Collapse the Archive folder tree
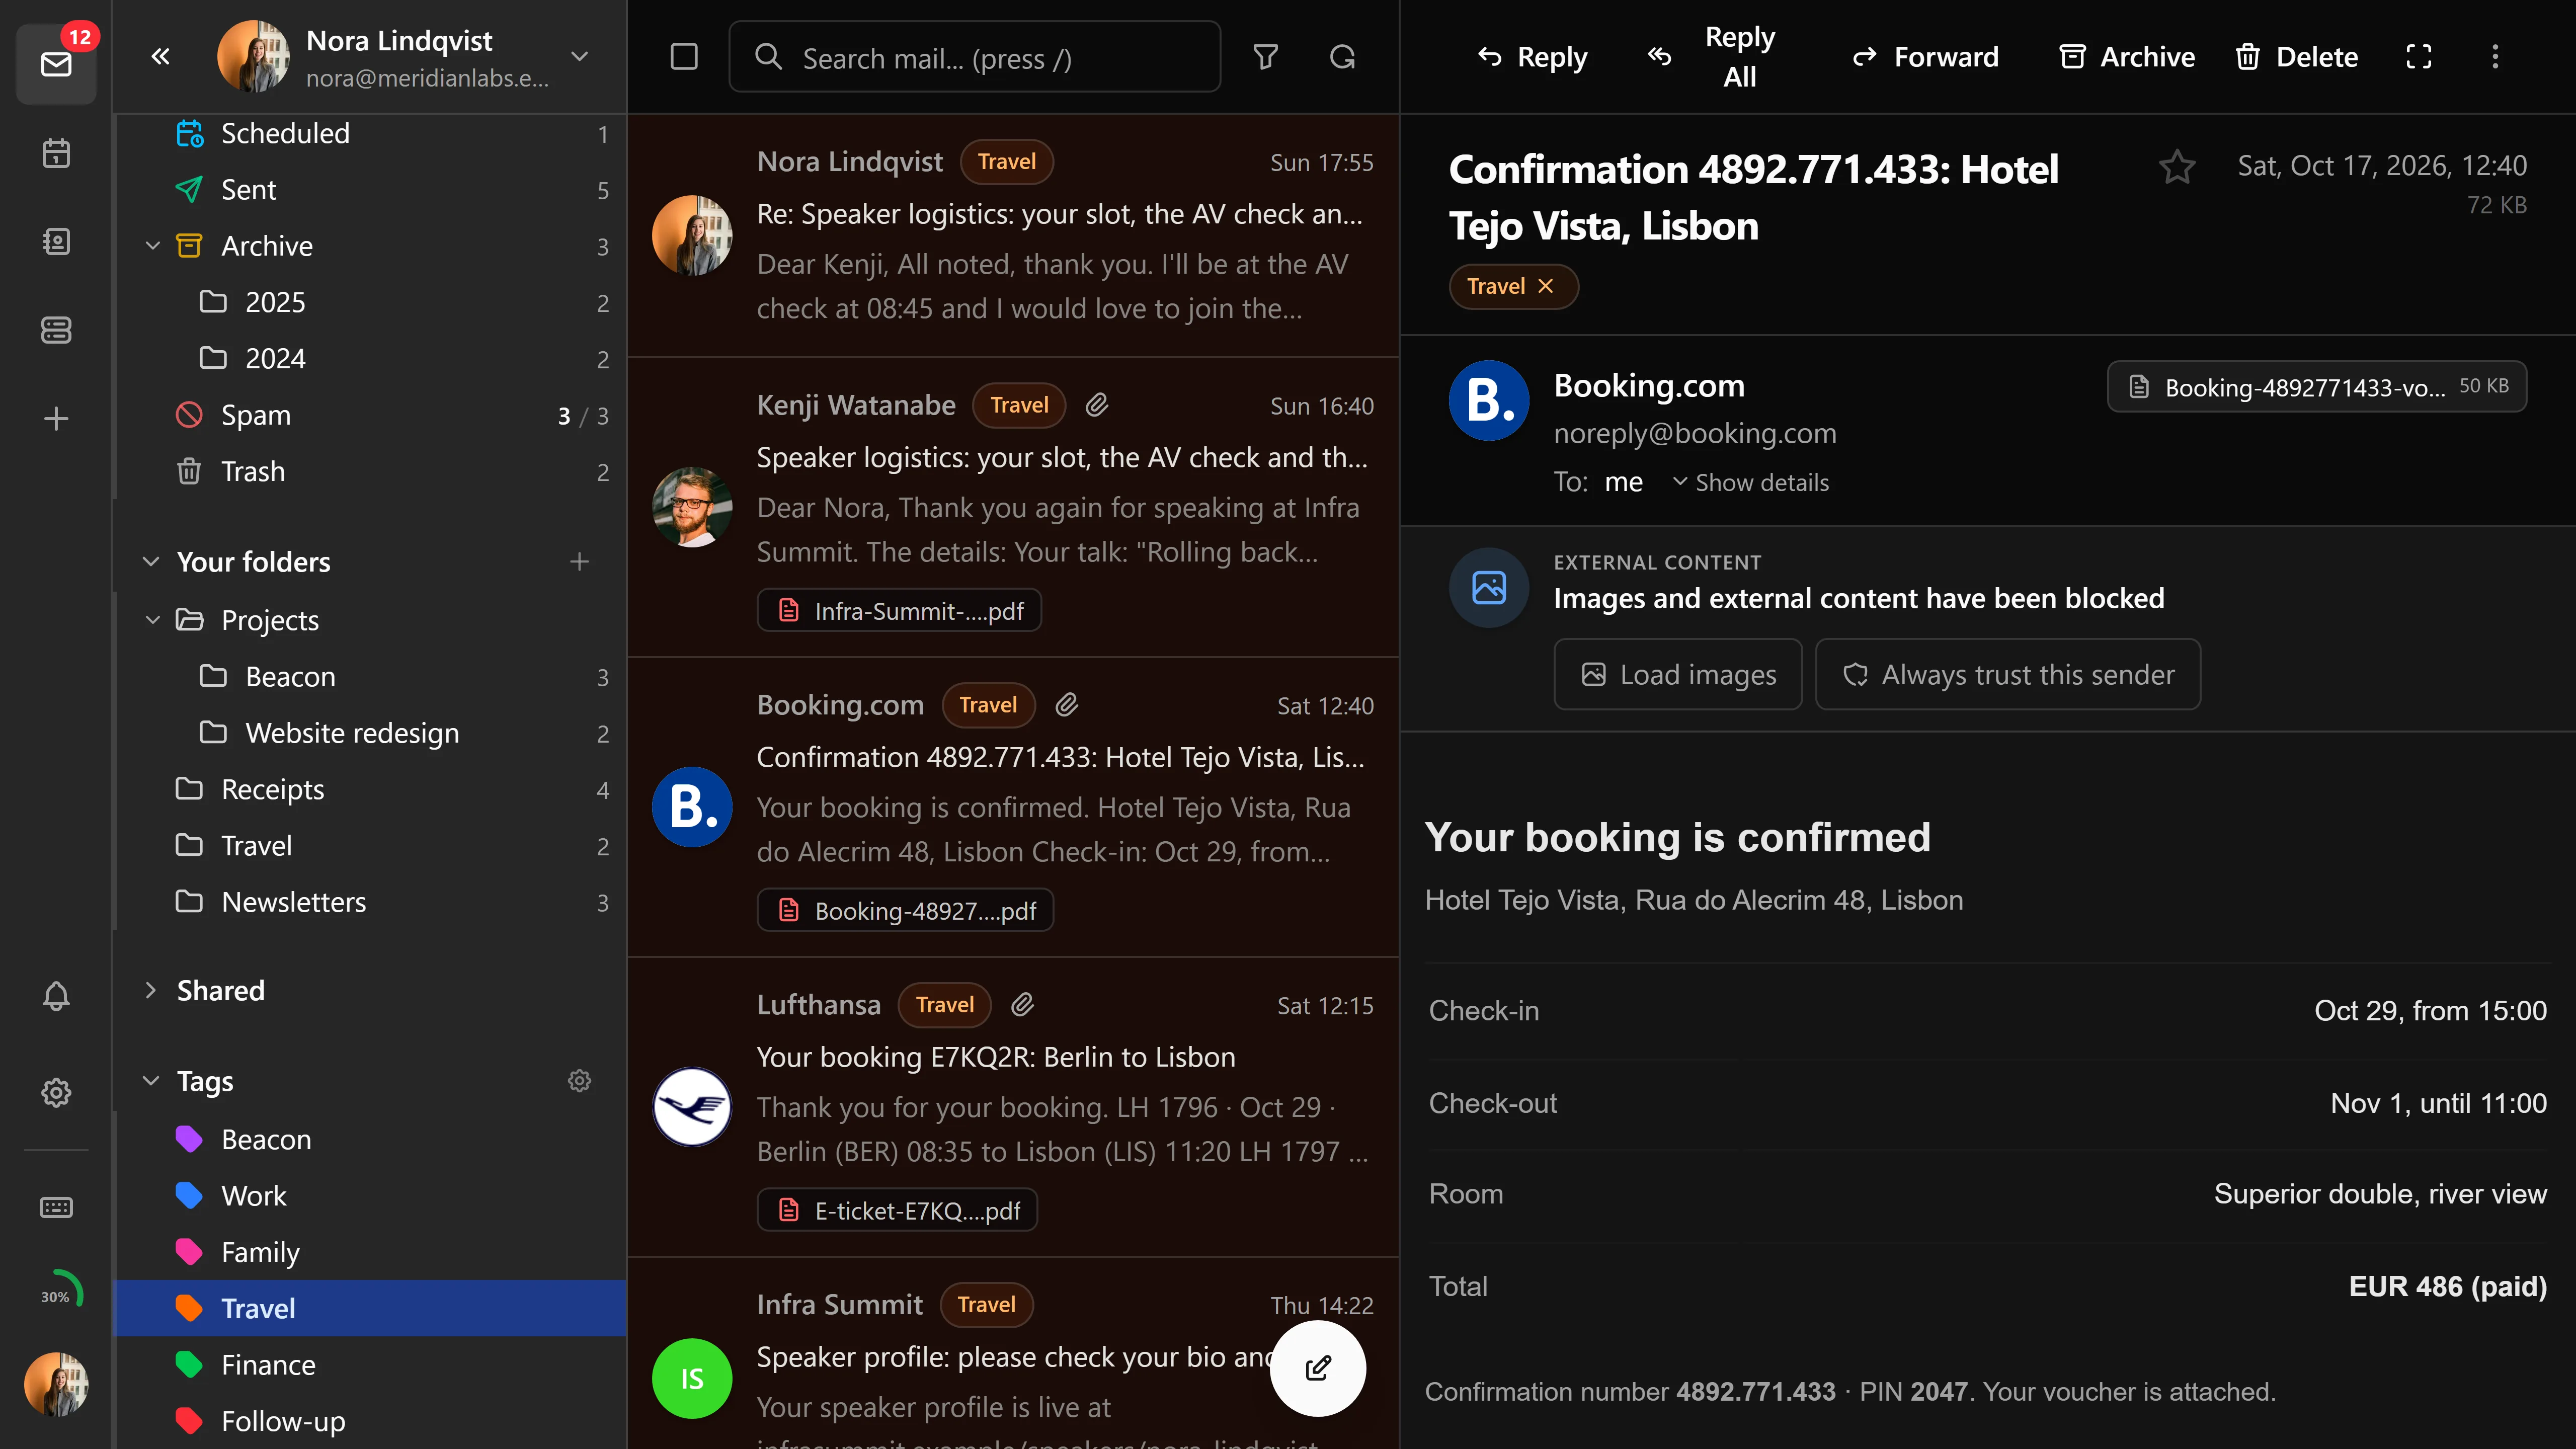 coord(152,246)
